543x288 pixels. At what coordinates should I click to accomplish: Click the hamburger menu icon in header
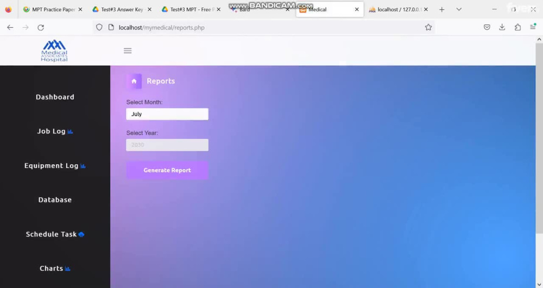pyautogui.click(x=128, y=51)
